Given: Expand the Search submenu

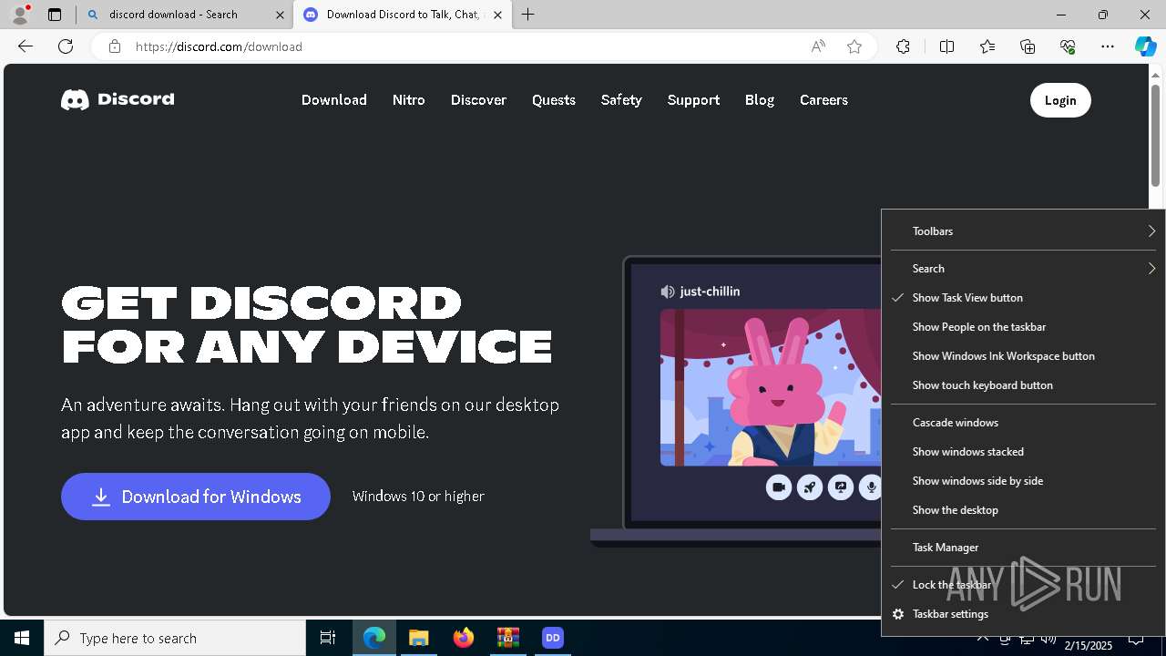Looking at the screenshot, I should click(1023, 269).
